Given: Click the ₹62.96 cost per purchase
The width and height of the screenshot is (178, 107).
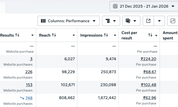Looking at the screenshot, I should (x=149, y=98).
